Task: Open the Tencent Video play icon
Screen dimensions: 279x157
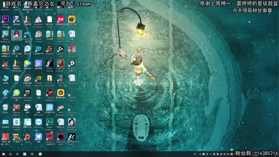Action: [28, 65]
